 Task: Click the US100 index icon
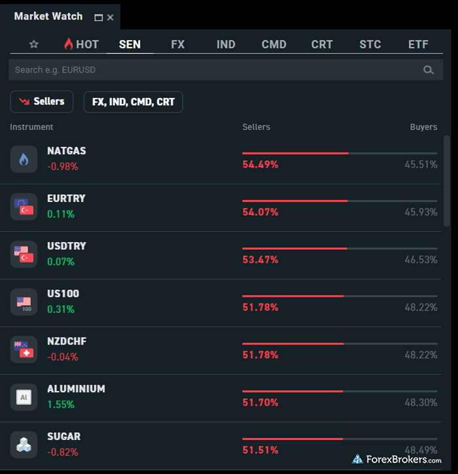[24, 302]
